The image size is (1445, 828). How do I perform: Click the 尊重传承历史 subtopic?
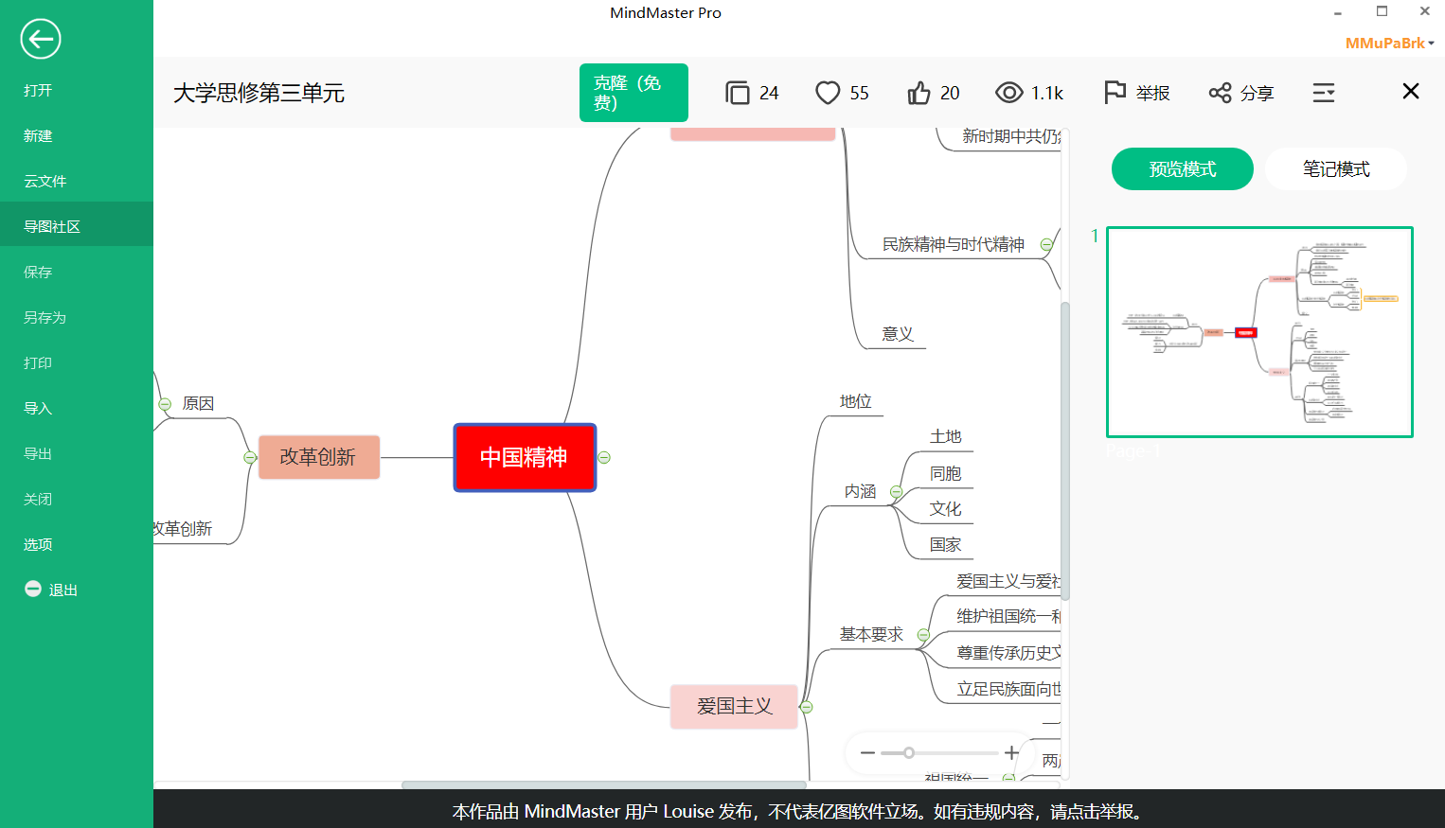click(1008, 653)
